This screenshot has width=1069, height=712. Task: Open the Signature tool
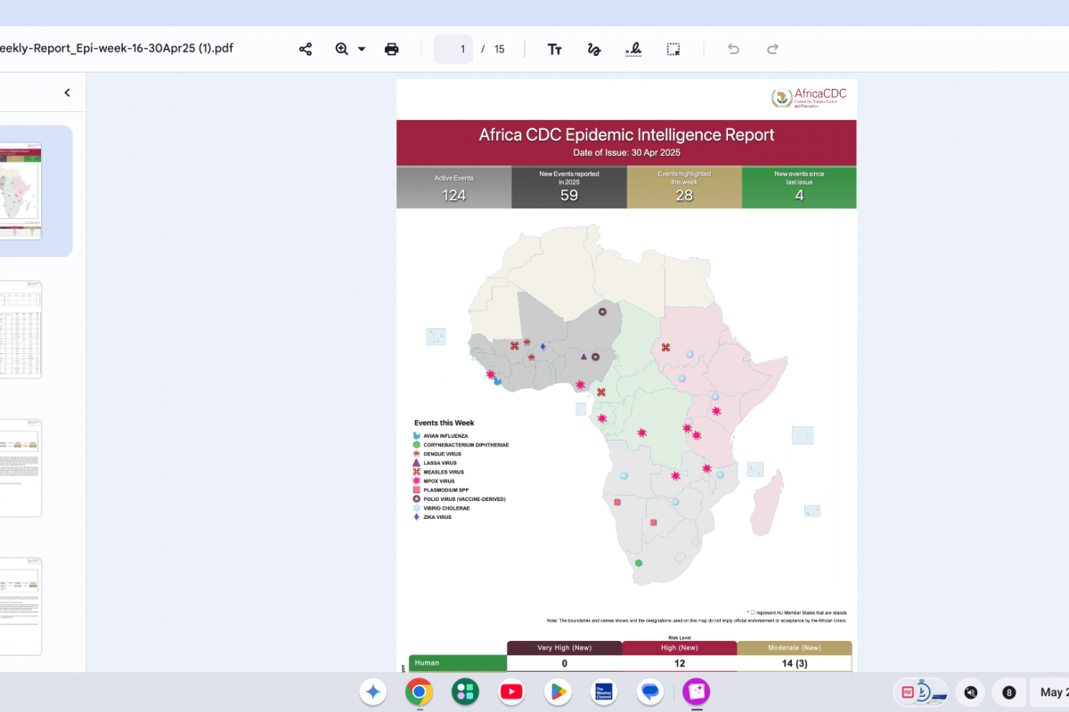click(633, 49)
